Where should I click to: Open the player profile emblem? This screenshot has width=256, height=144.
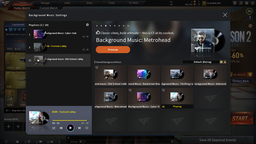click(204, 3)
